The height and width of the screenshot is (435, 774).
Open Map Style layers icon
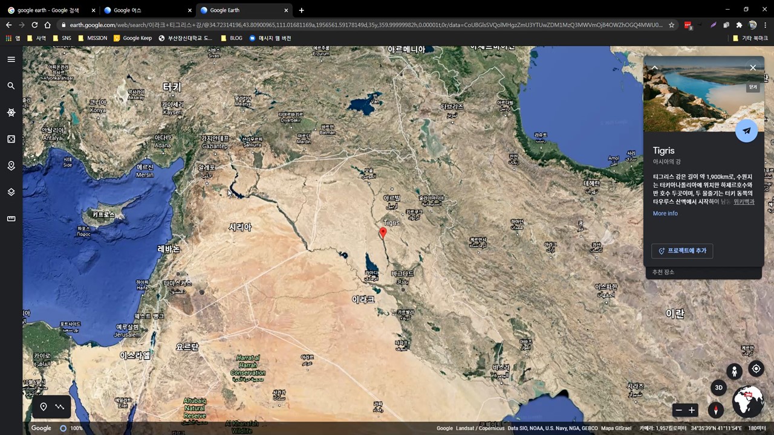click(11, 192)
